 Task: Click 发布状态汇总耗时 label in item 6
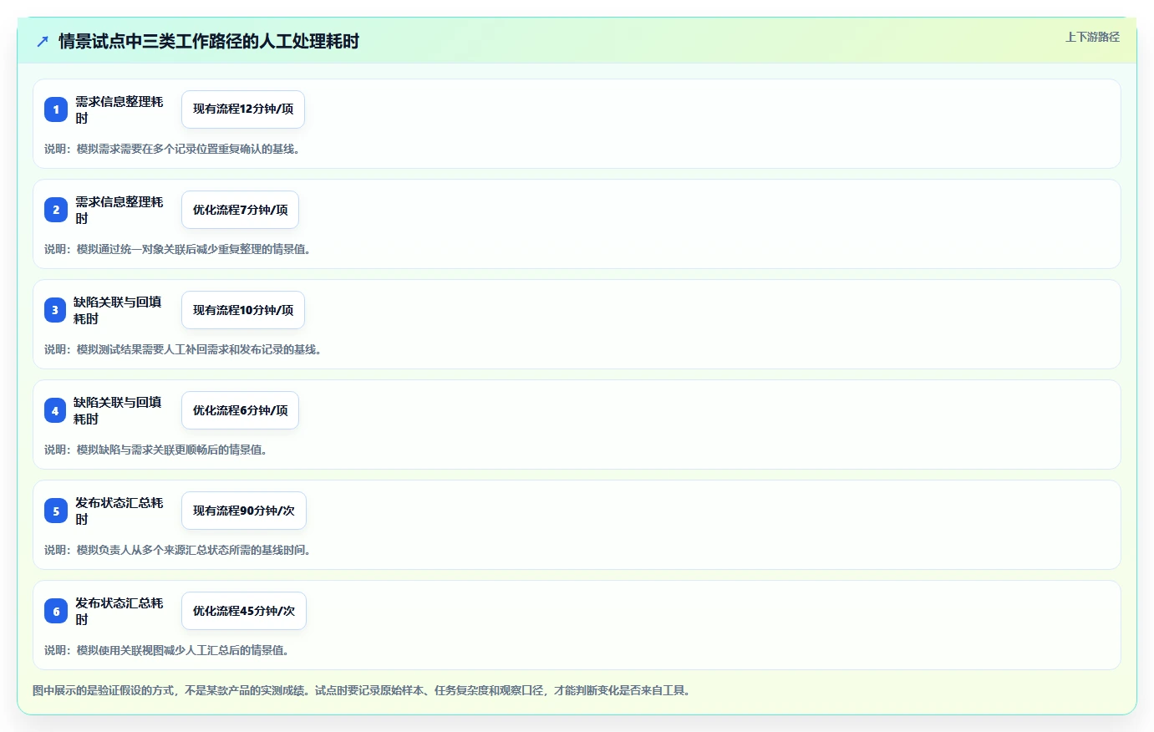(119, 611)
